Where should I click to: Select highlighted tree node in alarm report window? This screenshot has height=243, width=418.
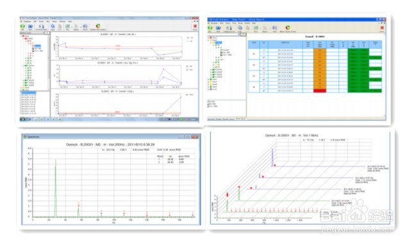click(x=219, y=43)
